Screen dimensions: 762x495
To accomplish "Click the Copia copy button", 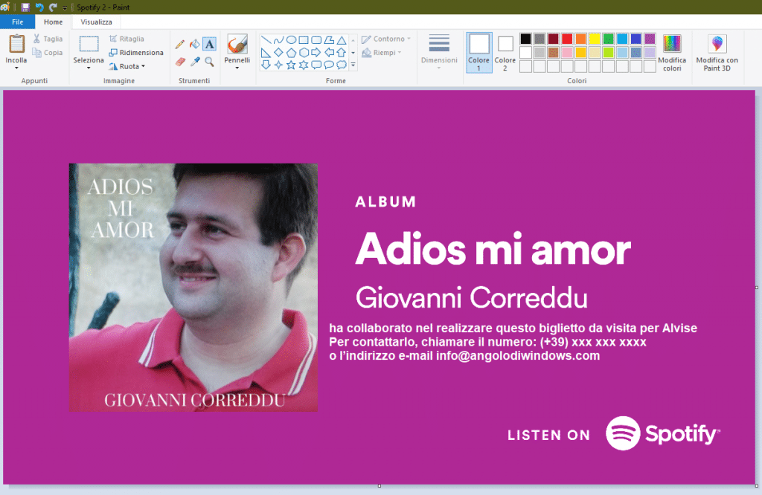I will pos(48,53).
